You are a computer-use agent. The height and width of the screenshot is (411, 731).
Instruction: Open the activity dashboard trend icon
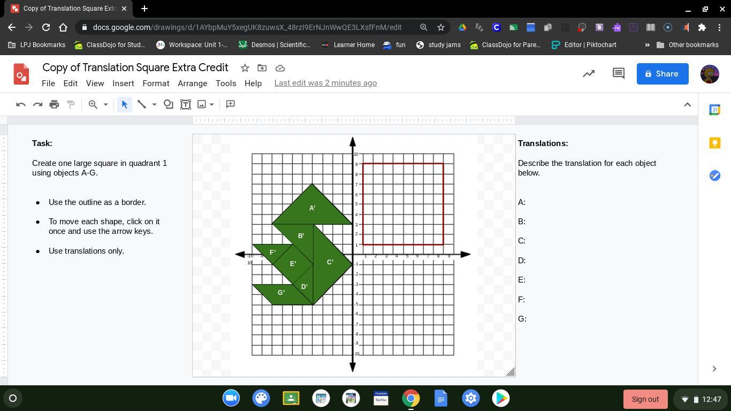pyautogui.click(x=589, y=74)
